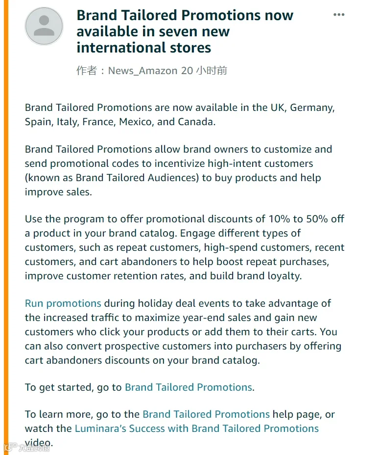
Task: Click the headline 'Brand Tailored Promotions now available'
Action: pyautogui.click(x=185, y=31)
